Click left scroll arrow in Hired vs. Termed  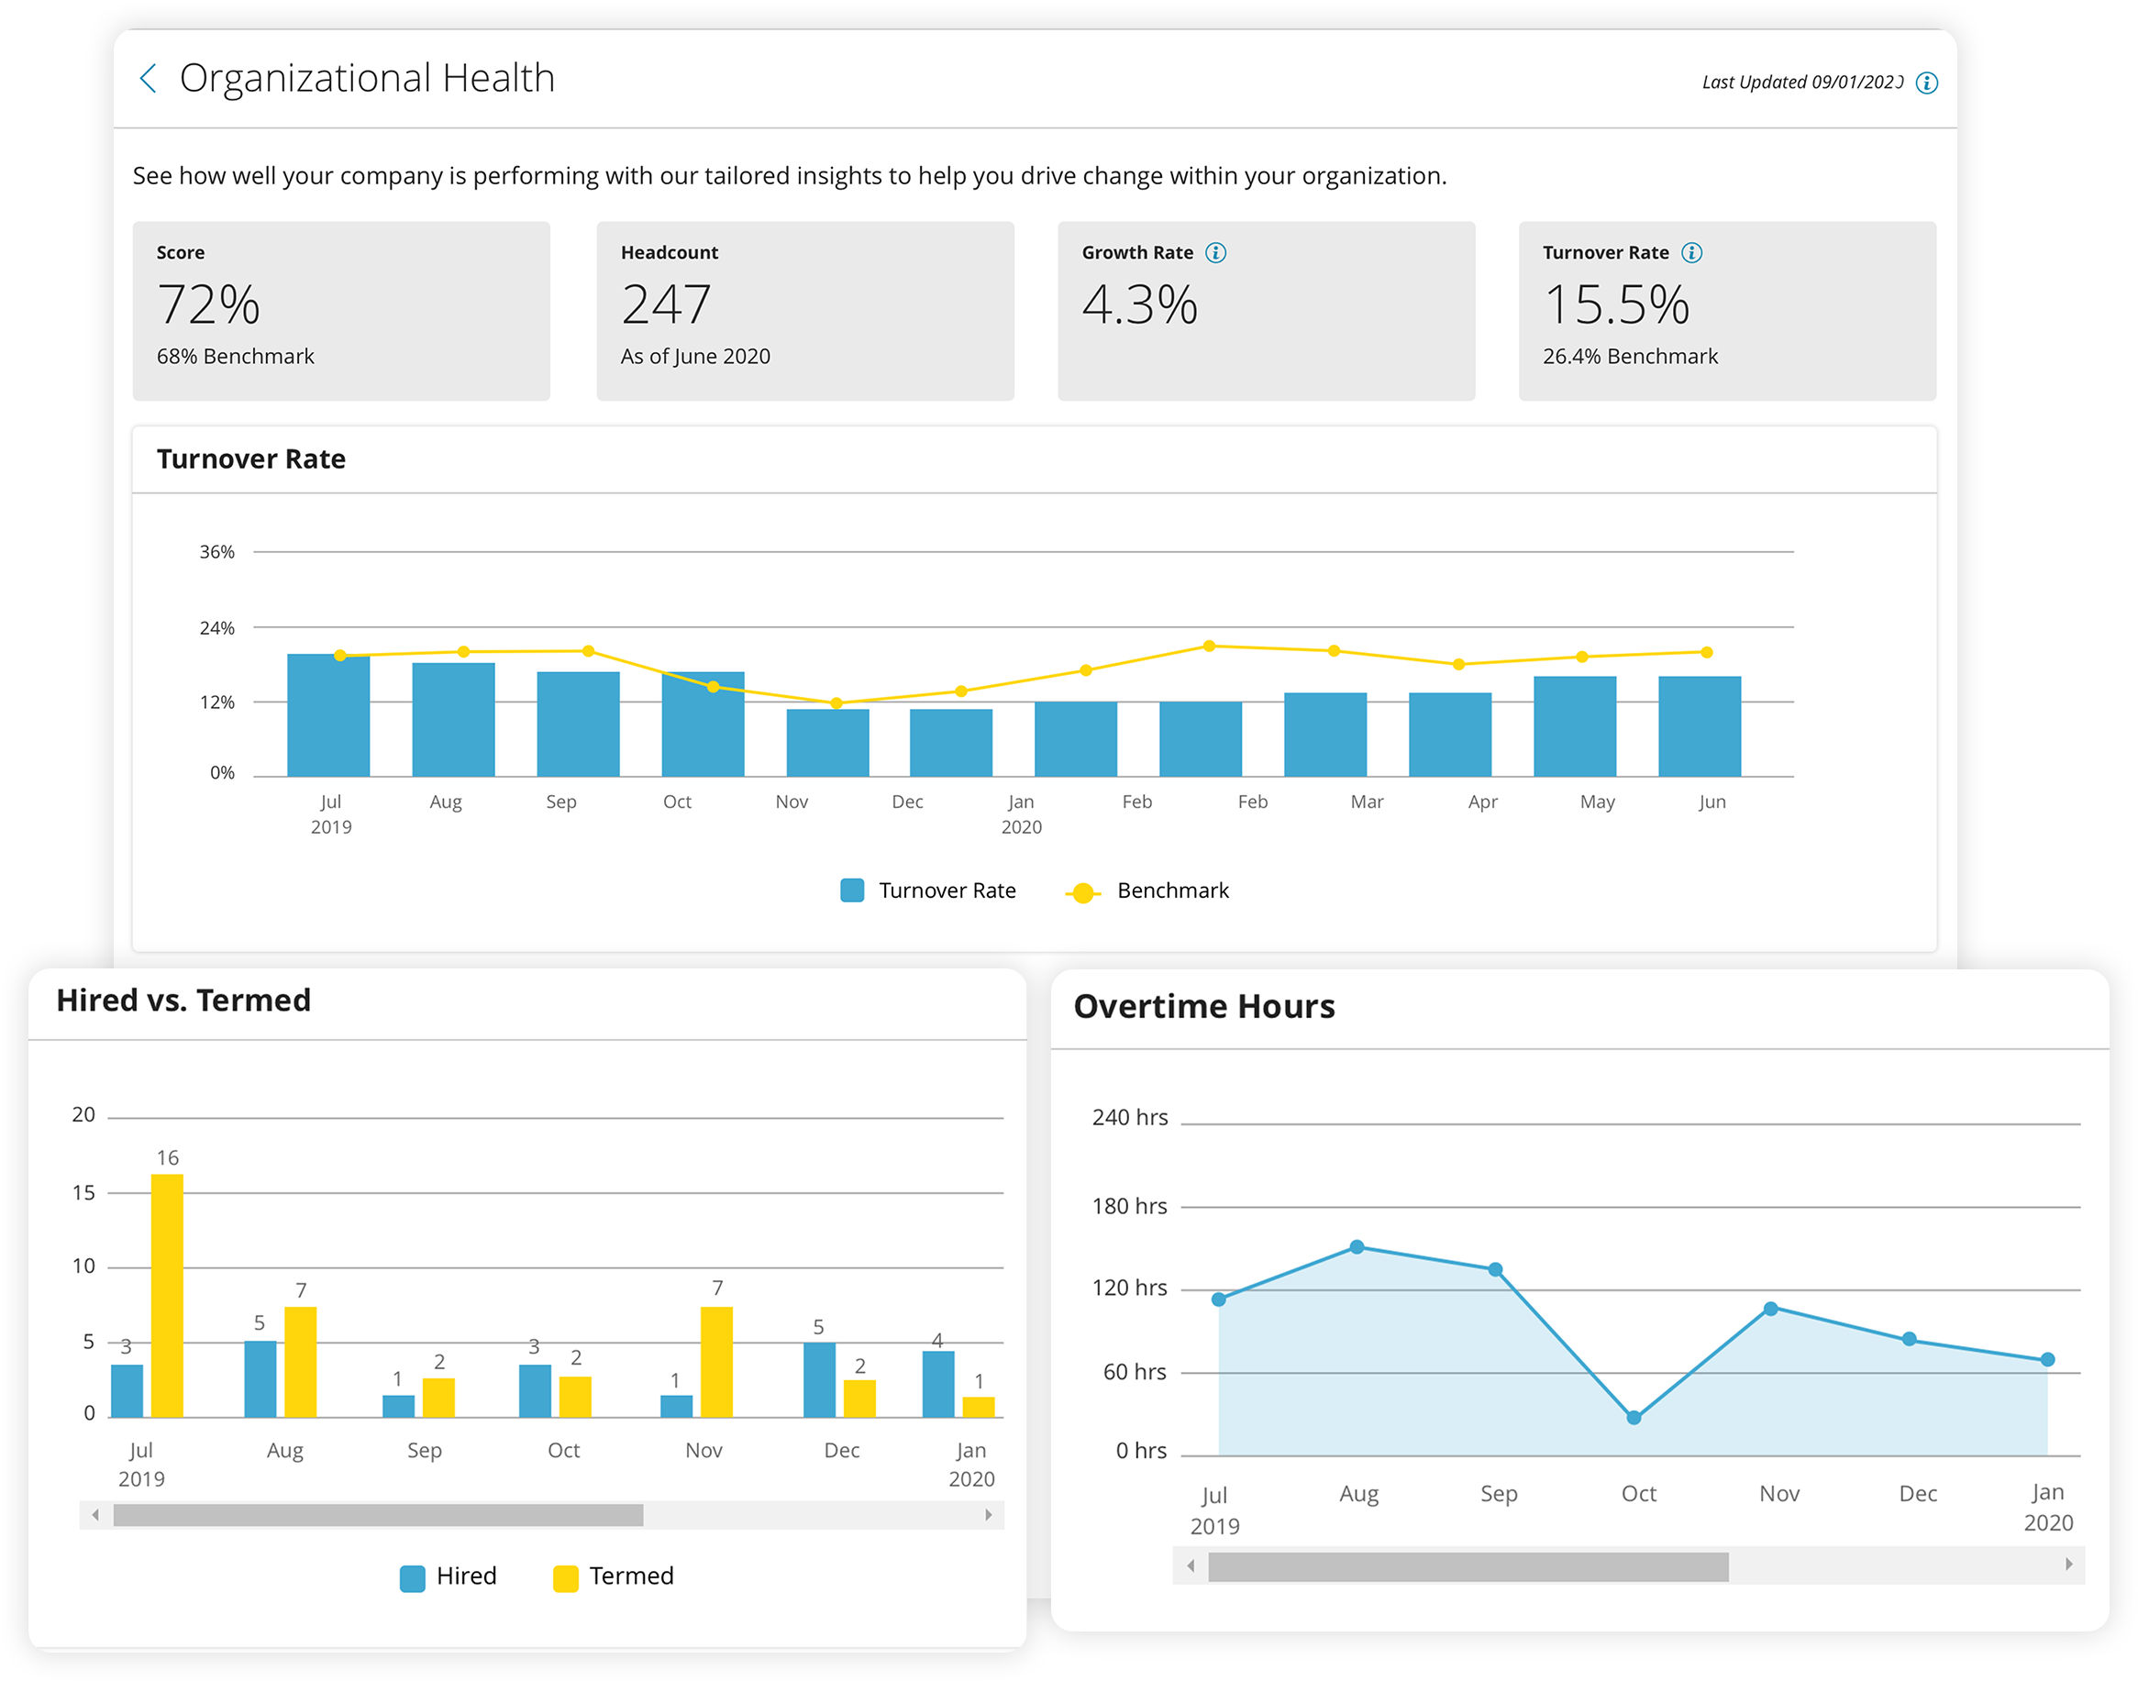(95, 1515)
